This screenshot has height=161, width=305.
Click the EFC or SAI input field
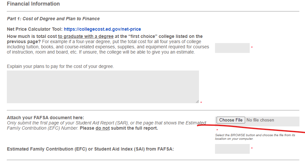coord(232,149)
